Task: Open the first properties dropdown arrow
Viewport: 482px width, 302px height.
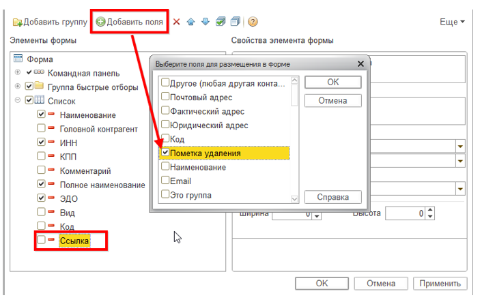Action: (460, 147)
